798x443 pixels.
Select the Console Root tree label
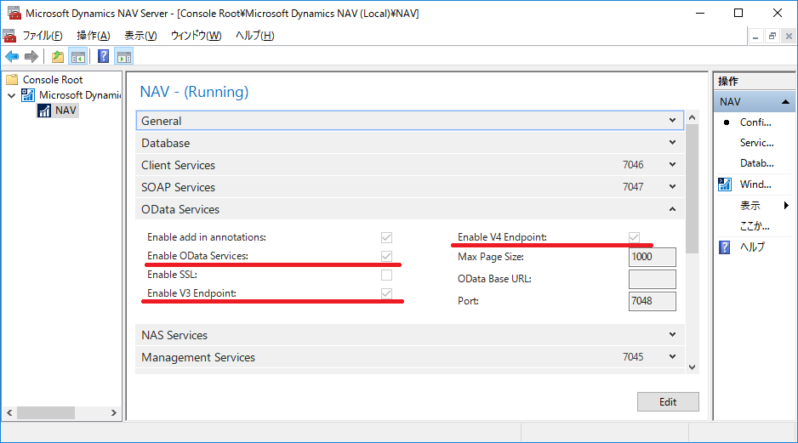pos(53,80)
